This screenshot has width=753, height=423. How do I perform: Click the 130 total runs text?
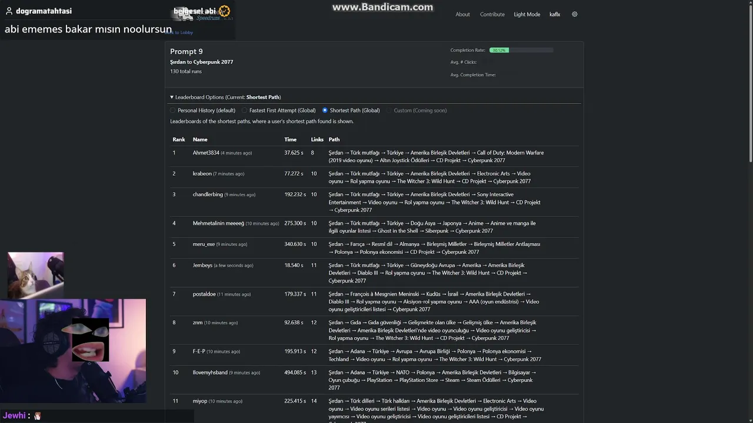186,72
